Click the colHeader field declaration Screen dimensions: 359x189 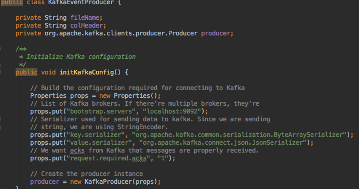point(61,26)
